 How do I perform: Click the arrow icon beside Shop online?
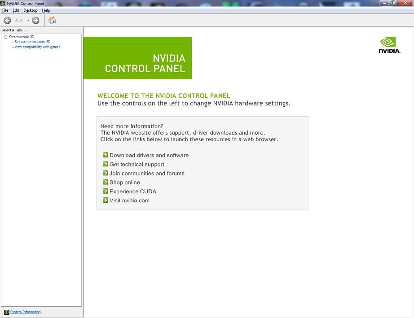tap(106, 182)
